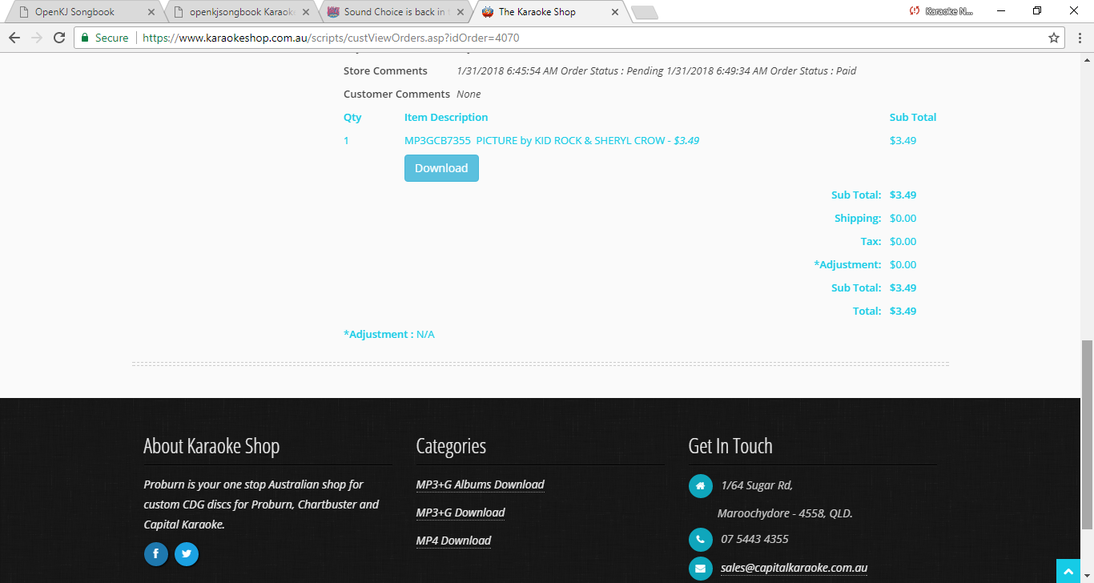
Task: Click the Facebook icon in footer
Action: [x=155, y=554]
